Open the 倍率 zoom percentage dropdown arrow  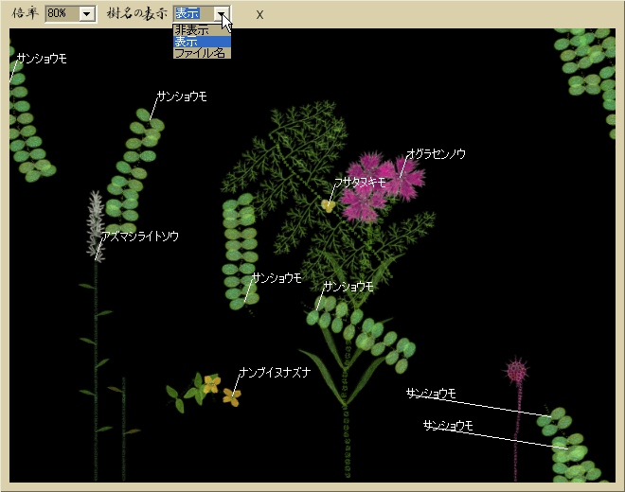pos(88,14)
